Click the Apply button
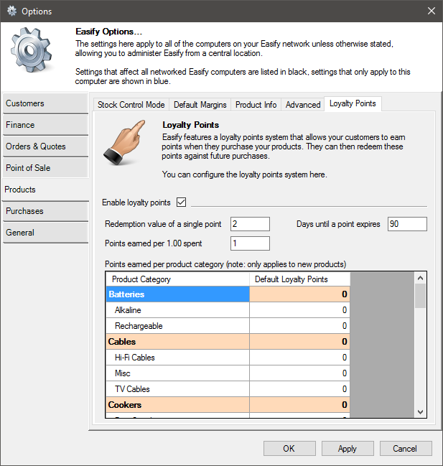Viewport: 443px width, 466px height. coord(348,449)
